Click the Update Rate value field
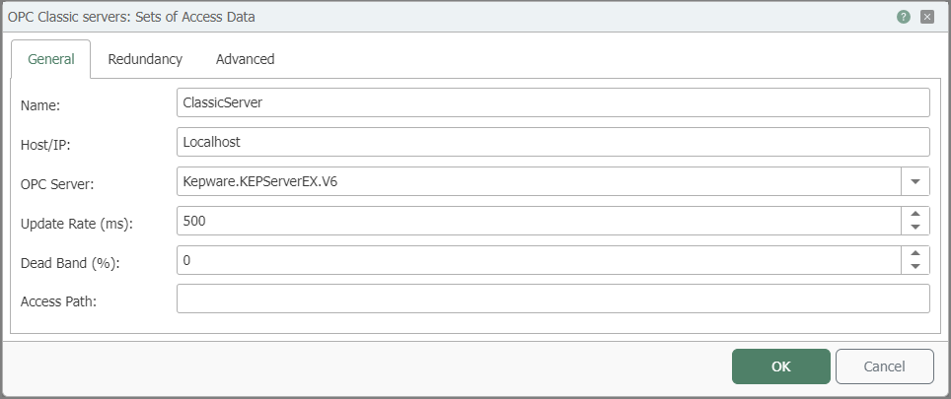The image size is (951, 399). pos(540,221)
